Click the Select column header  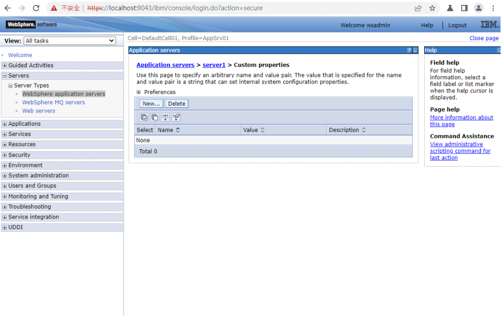145,130
